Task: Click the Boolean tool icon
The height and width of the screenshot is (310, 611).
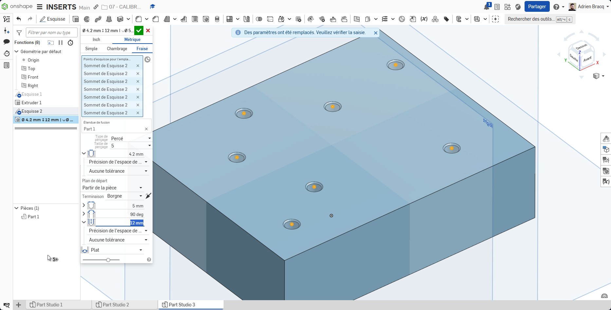Action: click(x=259, y=19)
